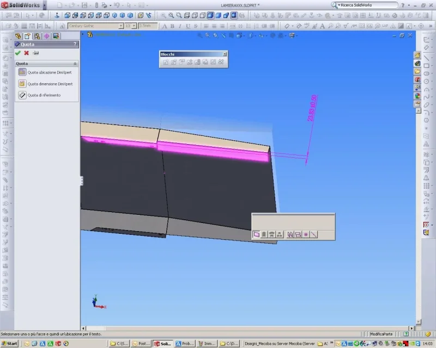Screen dimensions: 436x348
Task: Select the 23.83 ±0.50 dimension text
Action: pyautogui.click(x=312, y=108)
